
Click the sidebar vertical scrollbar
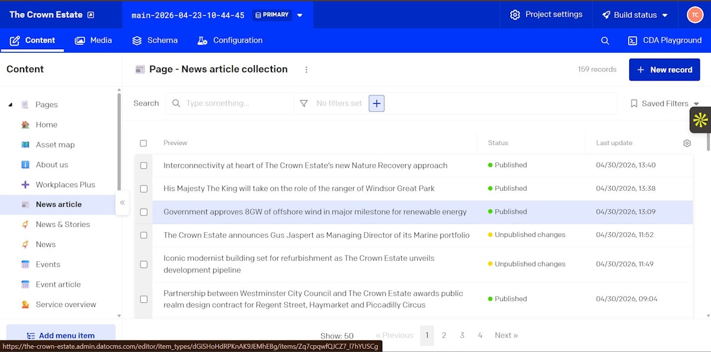[118, 142]
